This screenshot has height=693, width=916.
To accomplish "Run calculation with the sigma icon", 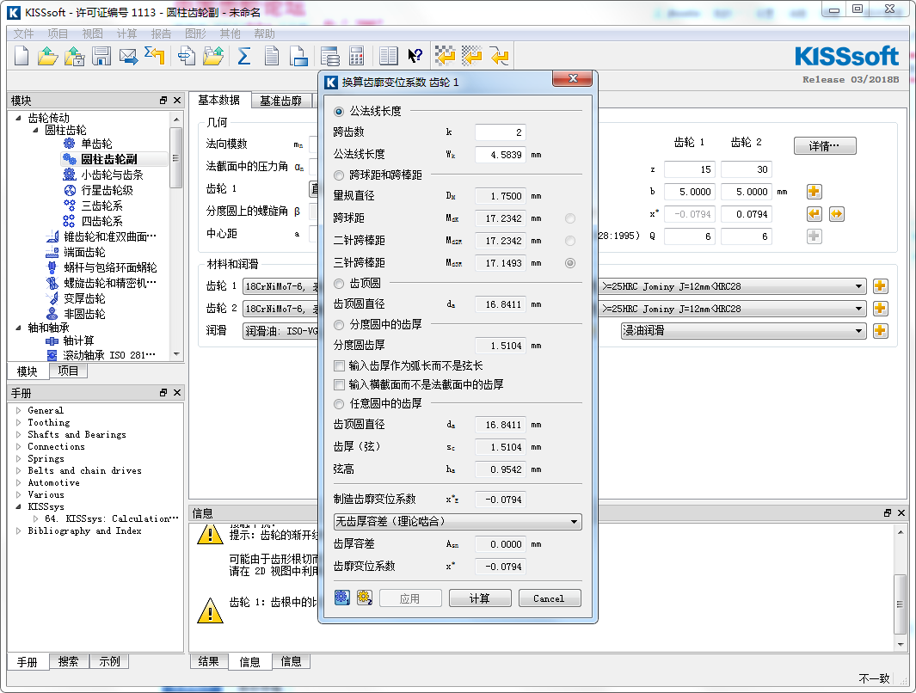I will click(244, 56).
